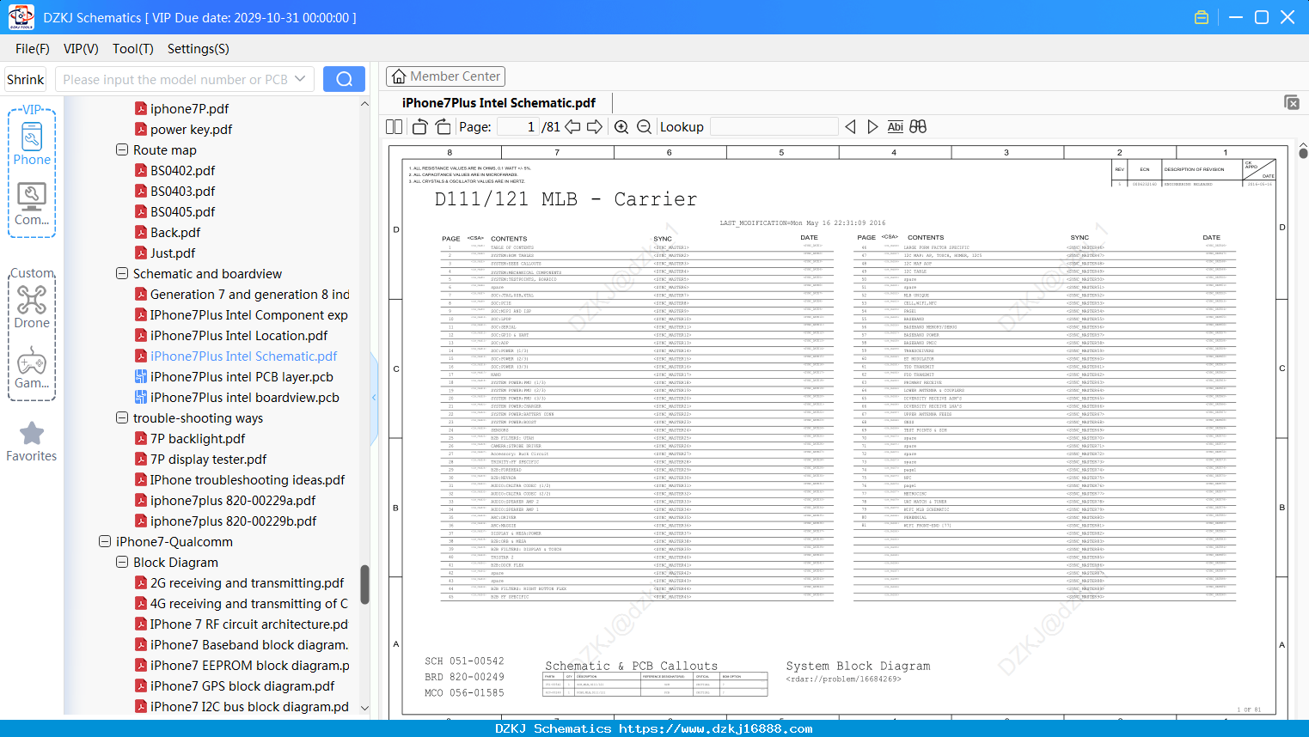1309x737 pixels.
Task: Click the tree scrollbar up arrow
Action: point(364,104)
